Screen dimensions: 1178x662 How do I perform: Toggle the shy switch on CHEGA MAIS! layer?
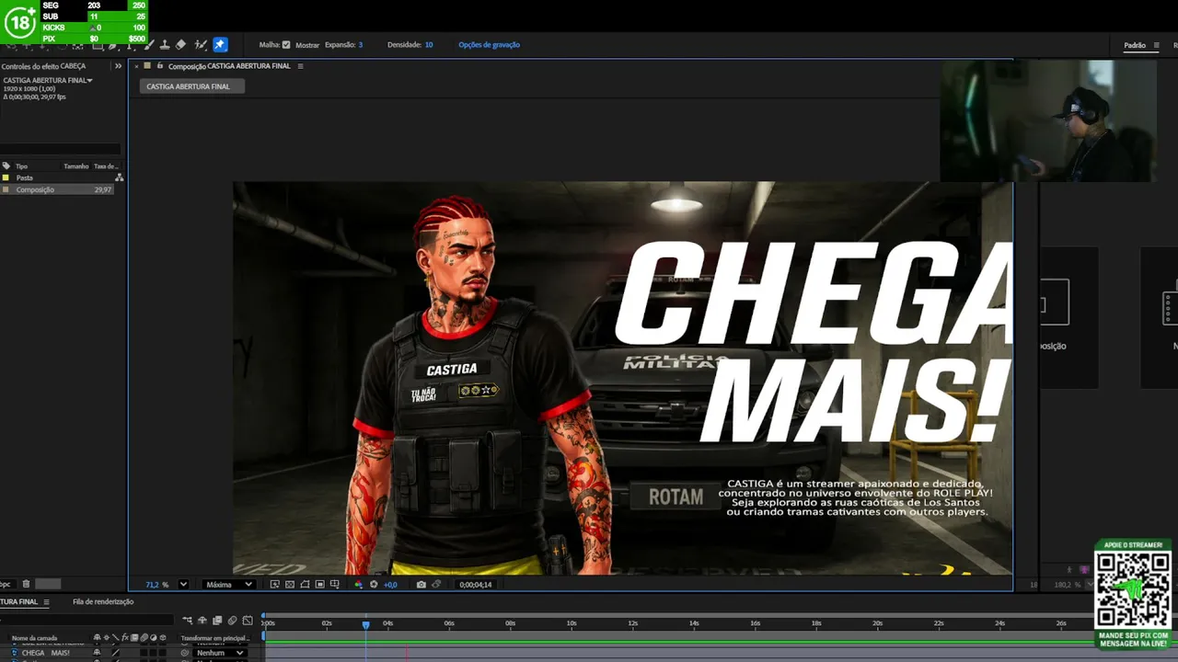97,653
